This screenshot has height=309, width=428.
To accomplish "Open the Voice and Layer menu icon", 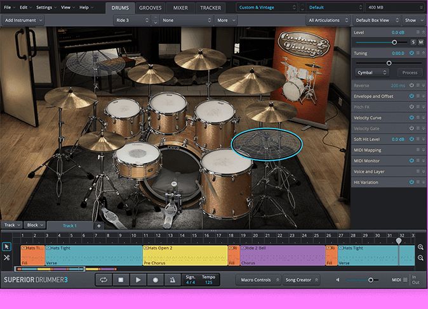I will [418, 171].
